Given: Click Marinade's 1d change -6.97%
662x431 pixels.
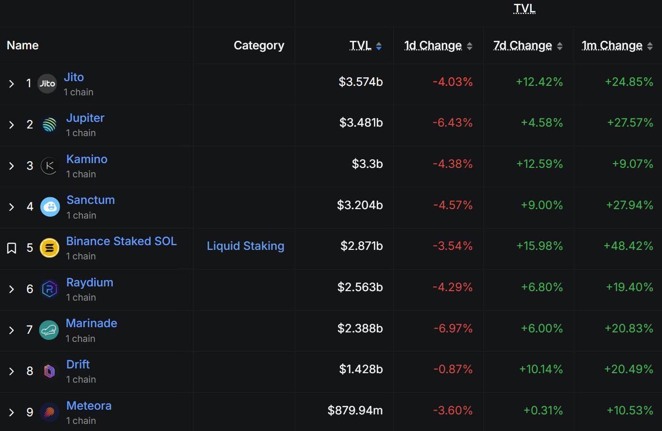Looking at the screenshot, I should pos(453,328).
